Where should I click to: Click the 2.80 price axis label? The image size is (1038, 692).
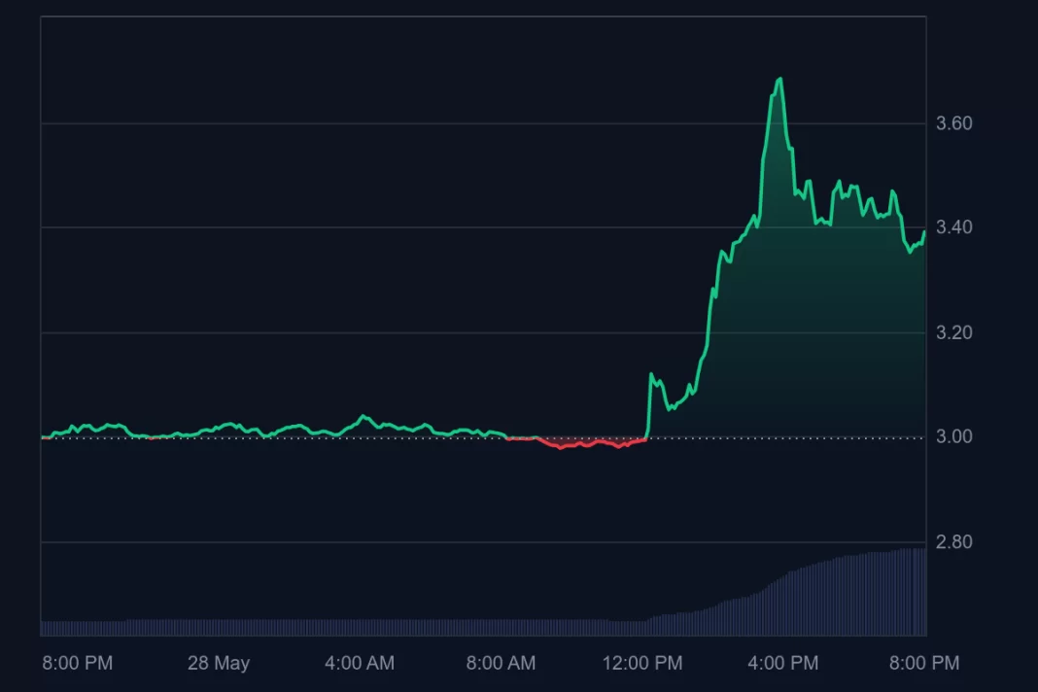[953, 541]
